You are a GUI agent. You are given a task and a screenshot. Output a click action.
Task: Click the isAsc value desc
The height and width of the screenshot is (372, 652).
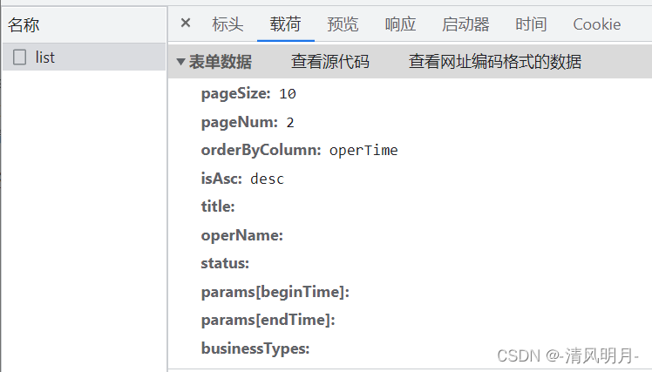pyautogui.click(x=267, y=179)
